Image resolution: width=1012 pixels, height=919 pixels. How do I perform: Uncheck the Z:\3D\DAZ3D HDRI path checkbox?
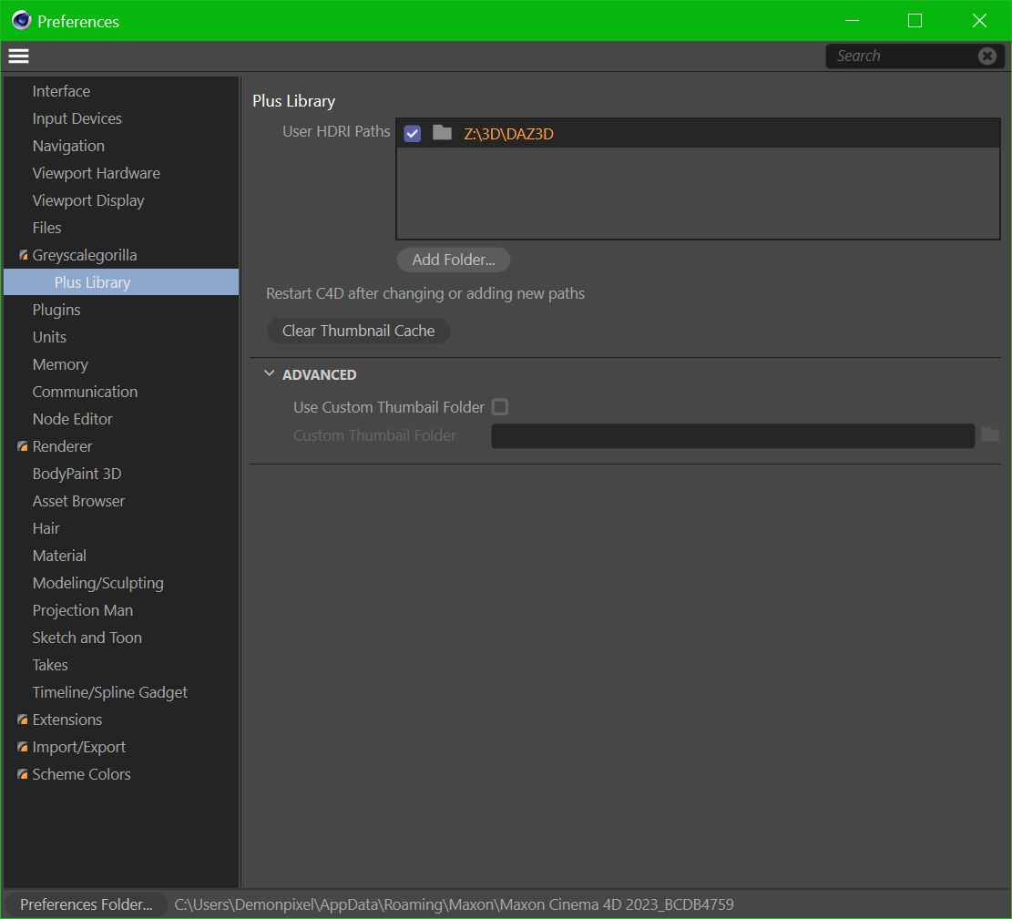click(x=413, y=134)
